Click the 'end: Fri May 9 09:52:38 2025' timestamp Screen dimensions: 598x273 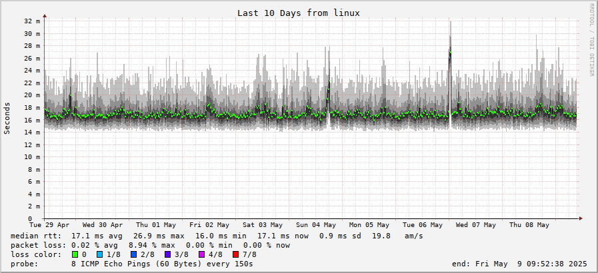click(x=519, y=264)
